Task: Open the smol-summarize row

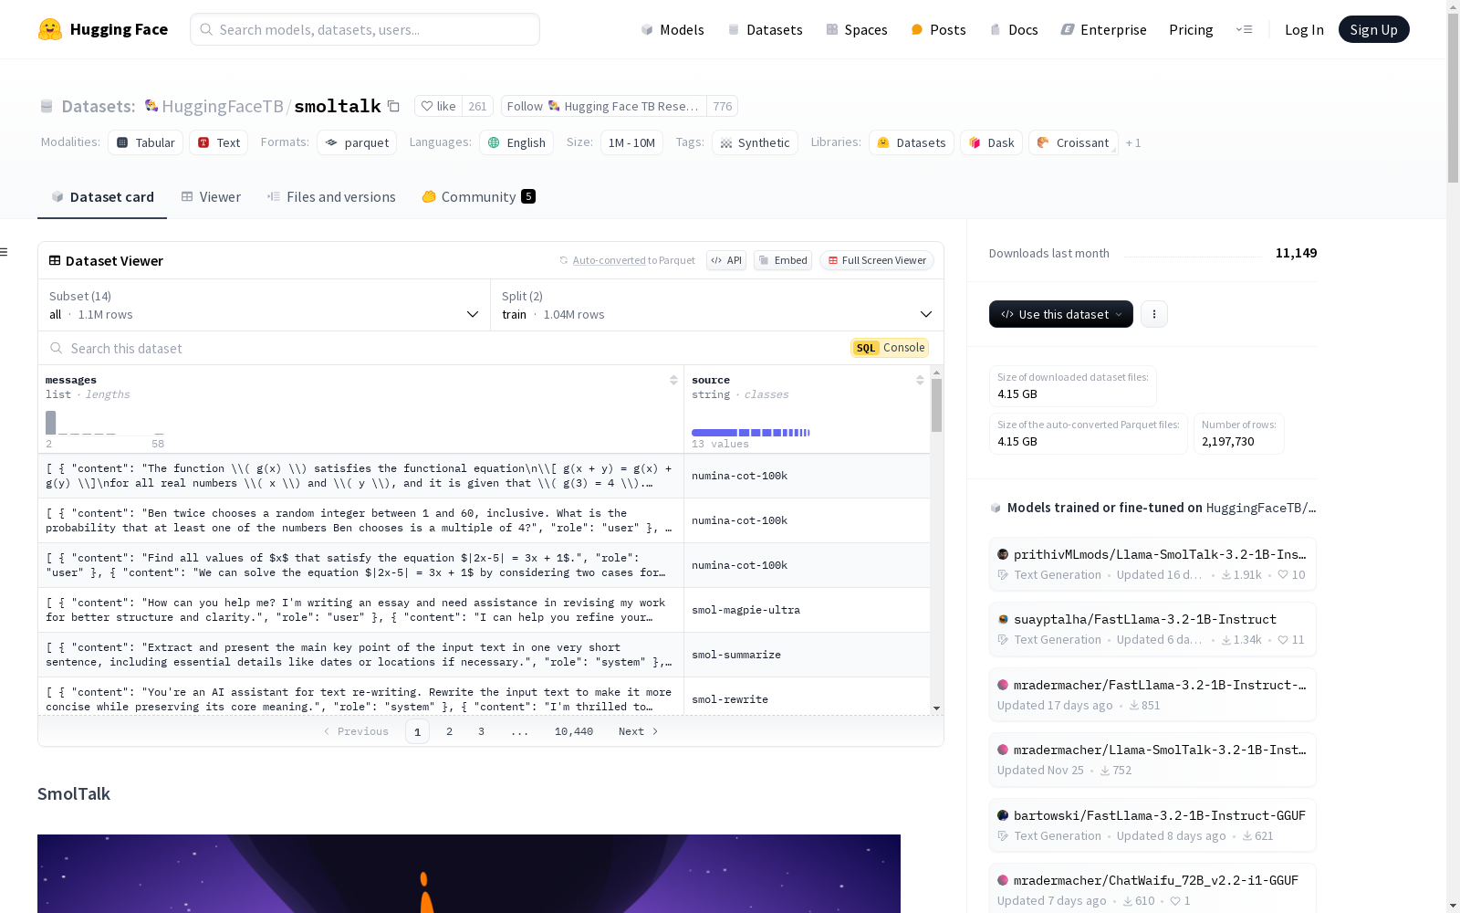Action: (x=484, y=655)
